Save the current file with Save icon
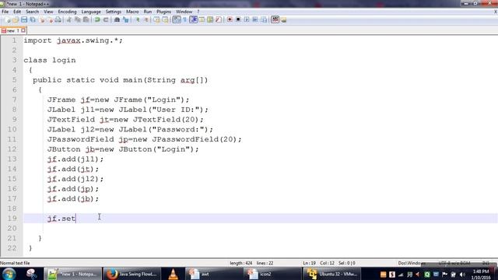The image size is (498, 280). click(24, 19)
